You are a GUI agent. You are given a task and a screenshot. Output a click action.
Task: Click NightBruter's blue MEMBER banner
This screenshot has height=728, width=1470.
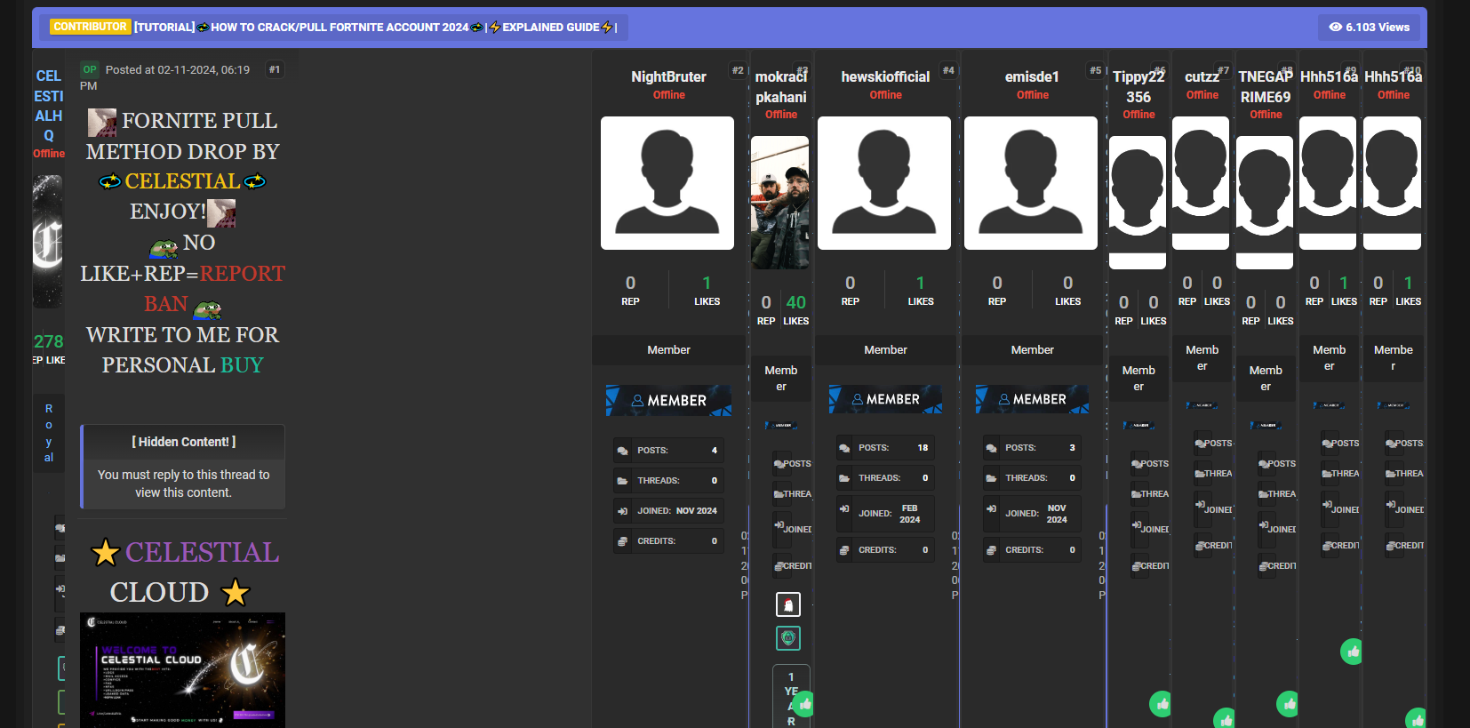[668, 401]
